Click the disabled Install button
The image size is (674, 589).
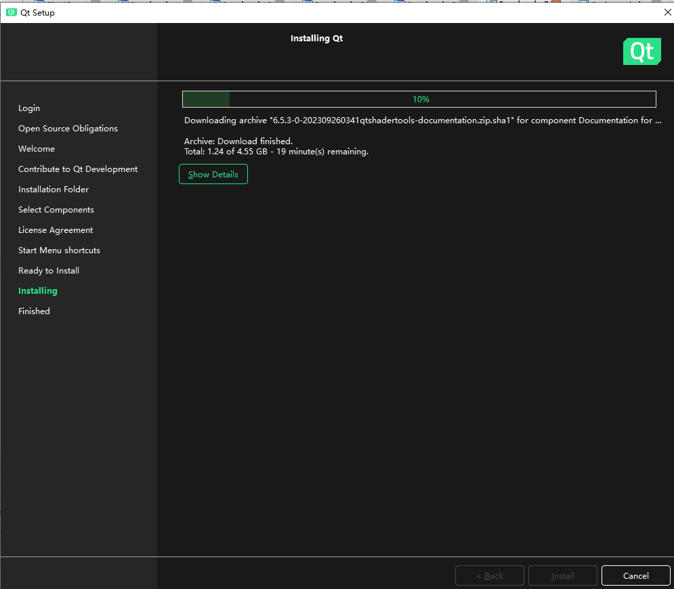point(563,575)
